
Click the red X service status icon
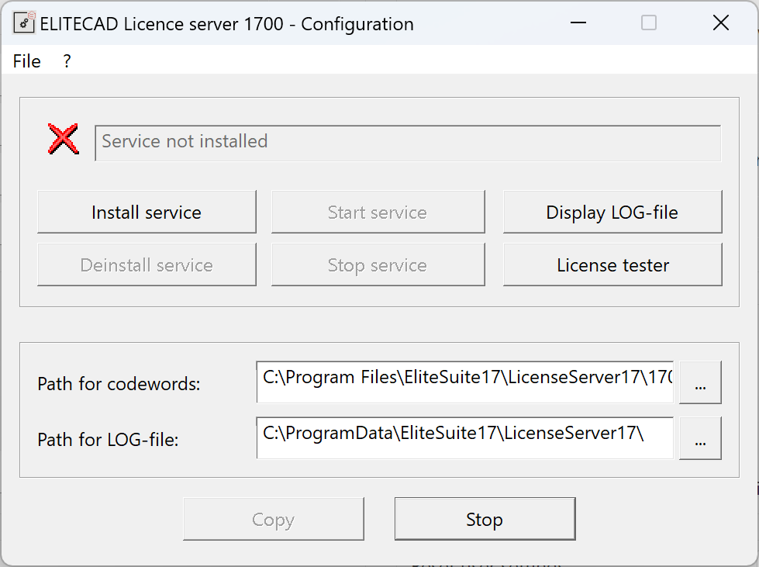click(x=64, y=139)
